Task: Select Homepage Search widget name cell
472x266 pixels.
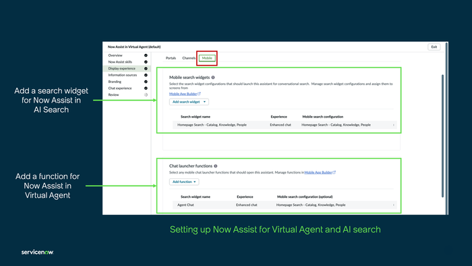Action: point(212,125)
